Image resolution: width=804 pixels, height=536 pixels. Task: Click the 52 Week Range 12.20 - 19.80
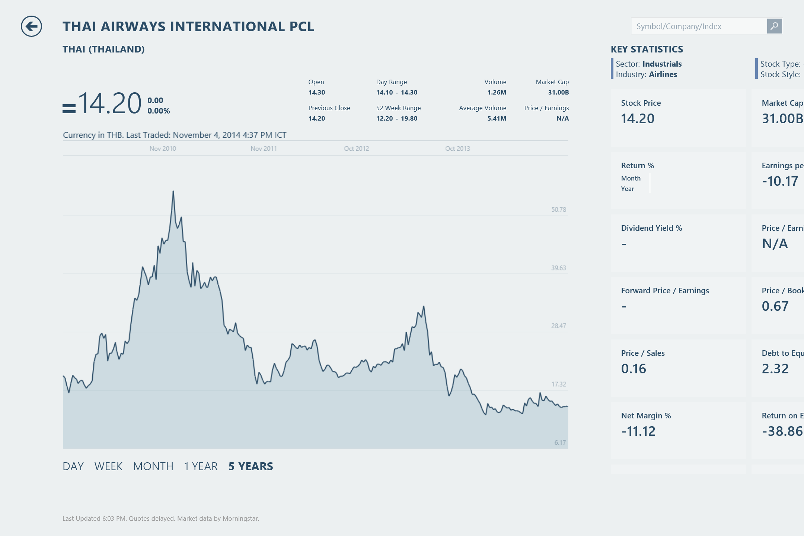[397, 118]
